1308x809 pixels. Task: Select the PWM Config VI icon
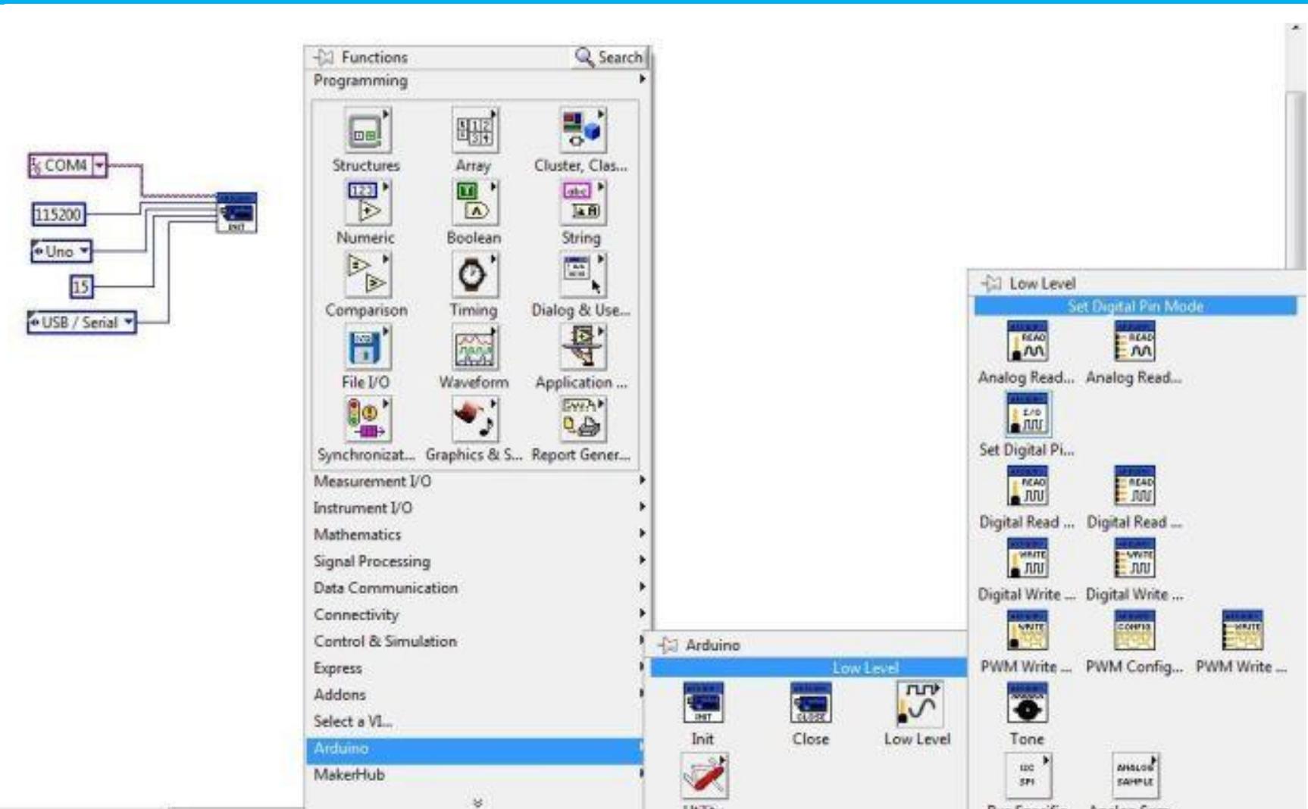(1134, 631)
